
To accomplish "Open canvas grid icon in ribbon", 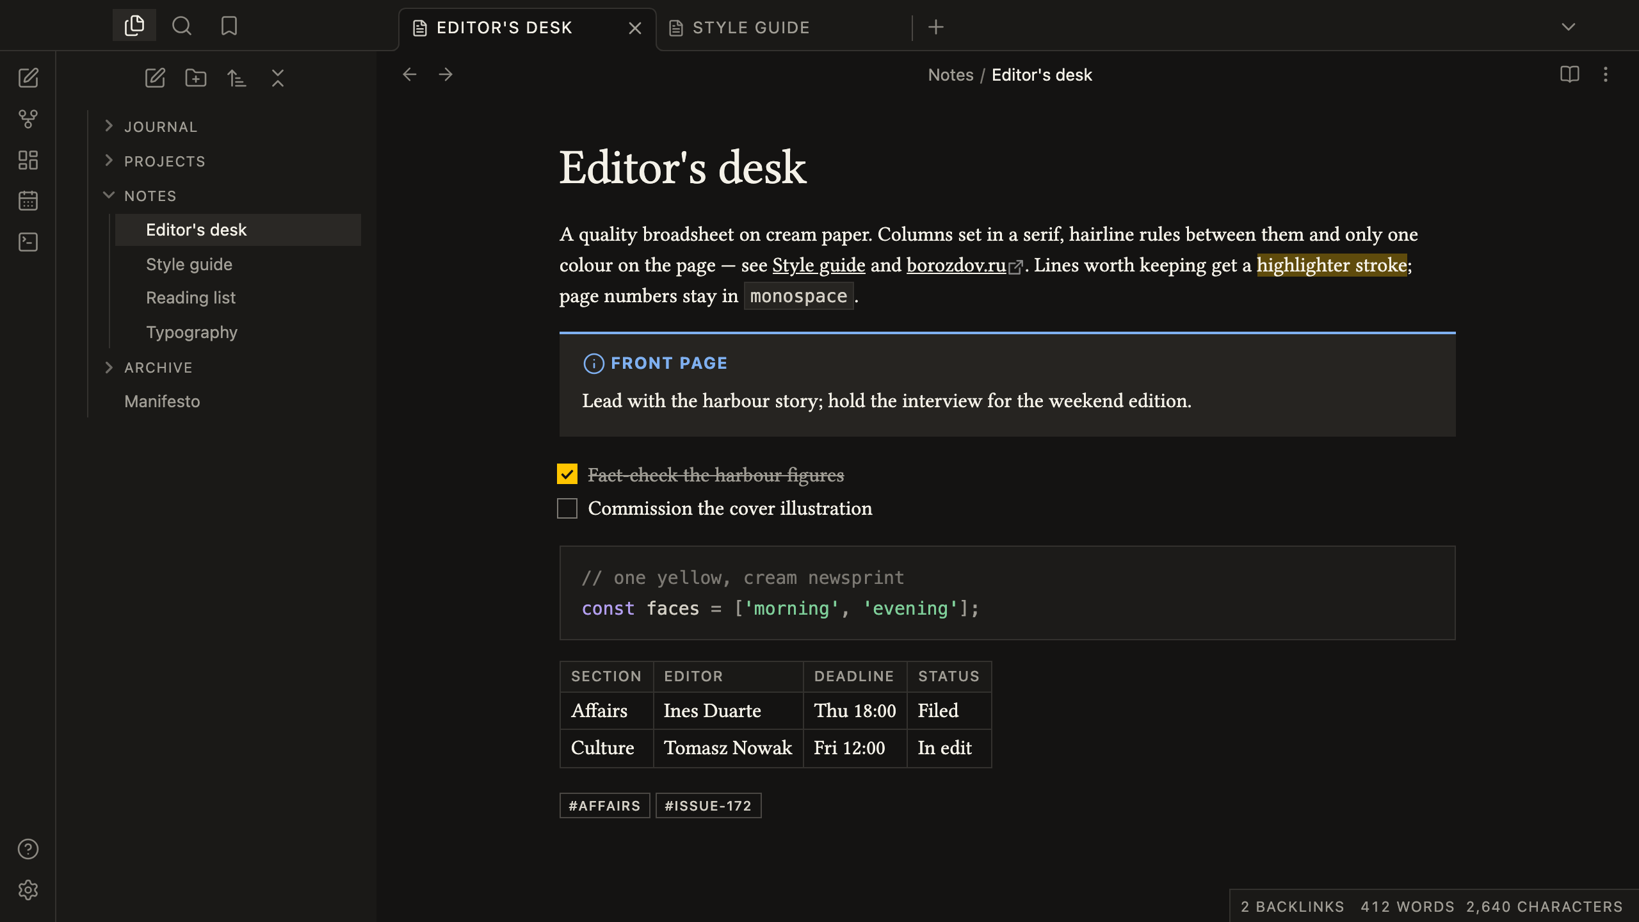I will pos(28,160).
